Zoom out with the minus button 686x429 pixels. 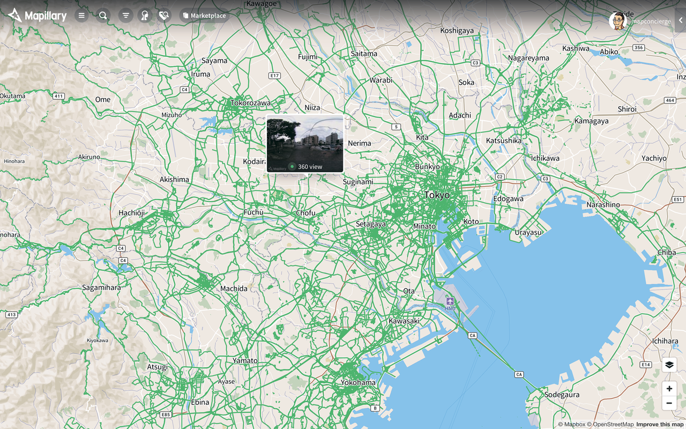pyautogui.click(x=669, y=403)
